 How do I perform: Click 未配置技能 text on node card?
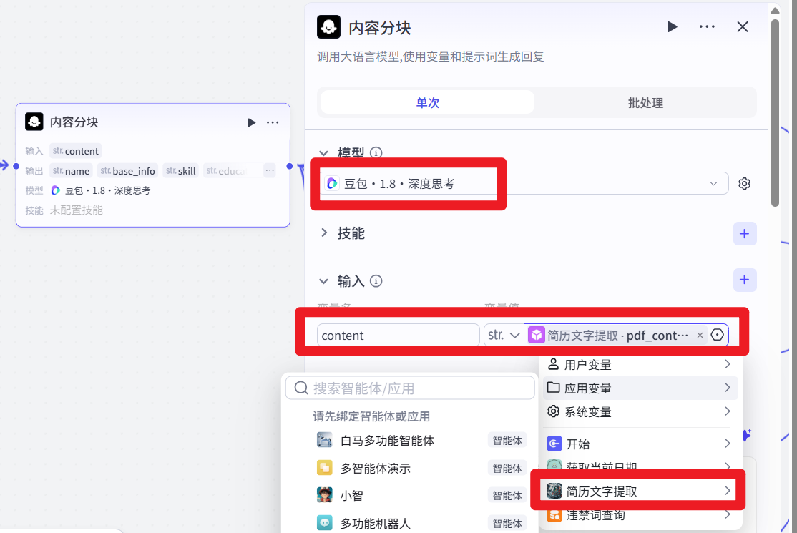(x=77, y=210)
